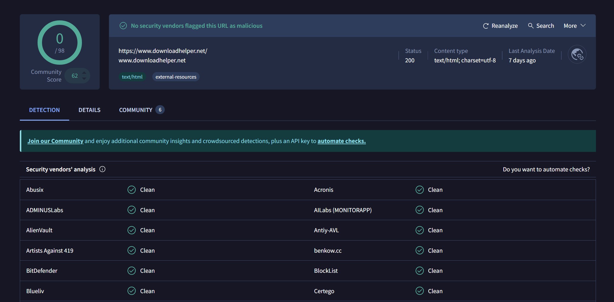Screen dimensions: 614x302
Task: Click the 0/98 detection score circle
Action: pos(60,43)
